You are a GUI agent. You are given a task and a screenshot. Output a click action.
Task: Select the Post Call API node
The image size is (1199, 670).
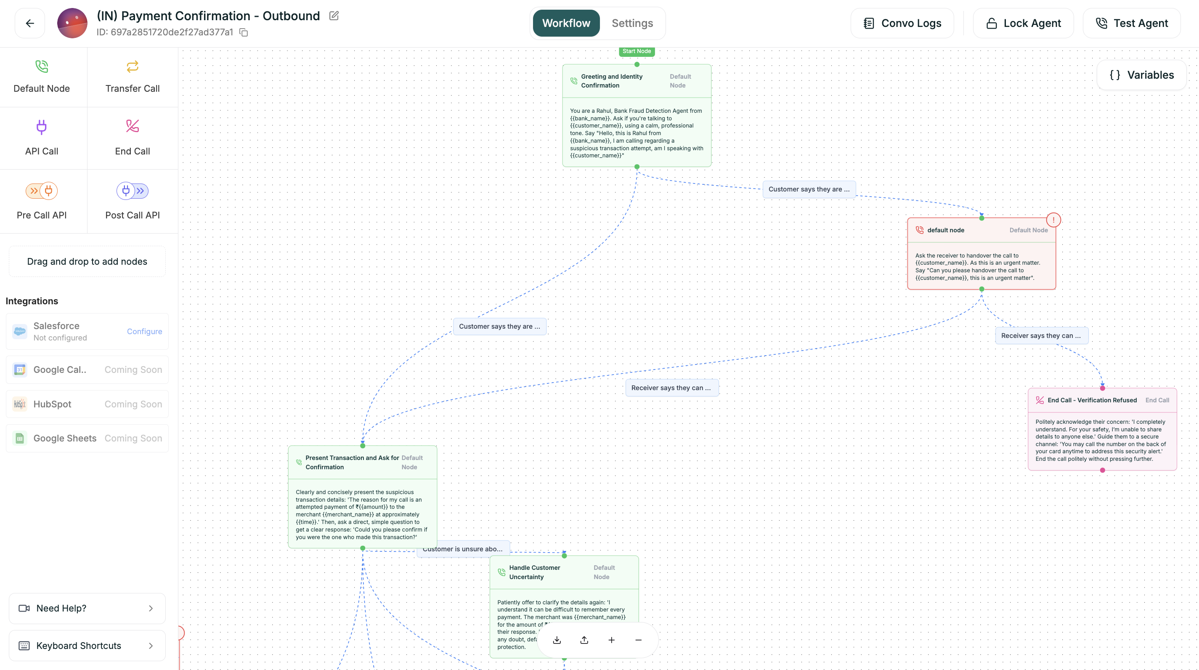(132, 201)
